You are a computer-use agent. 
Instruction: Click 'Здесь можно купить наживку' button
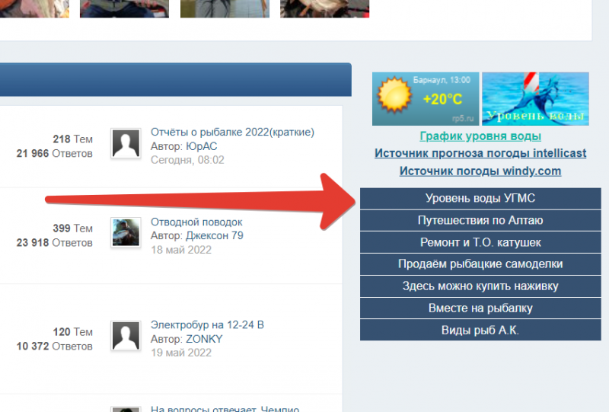480,286
